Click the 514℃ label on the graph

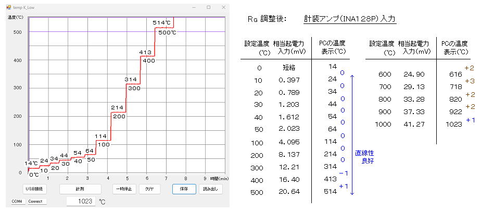pos(162,22)
